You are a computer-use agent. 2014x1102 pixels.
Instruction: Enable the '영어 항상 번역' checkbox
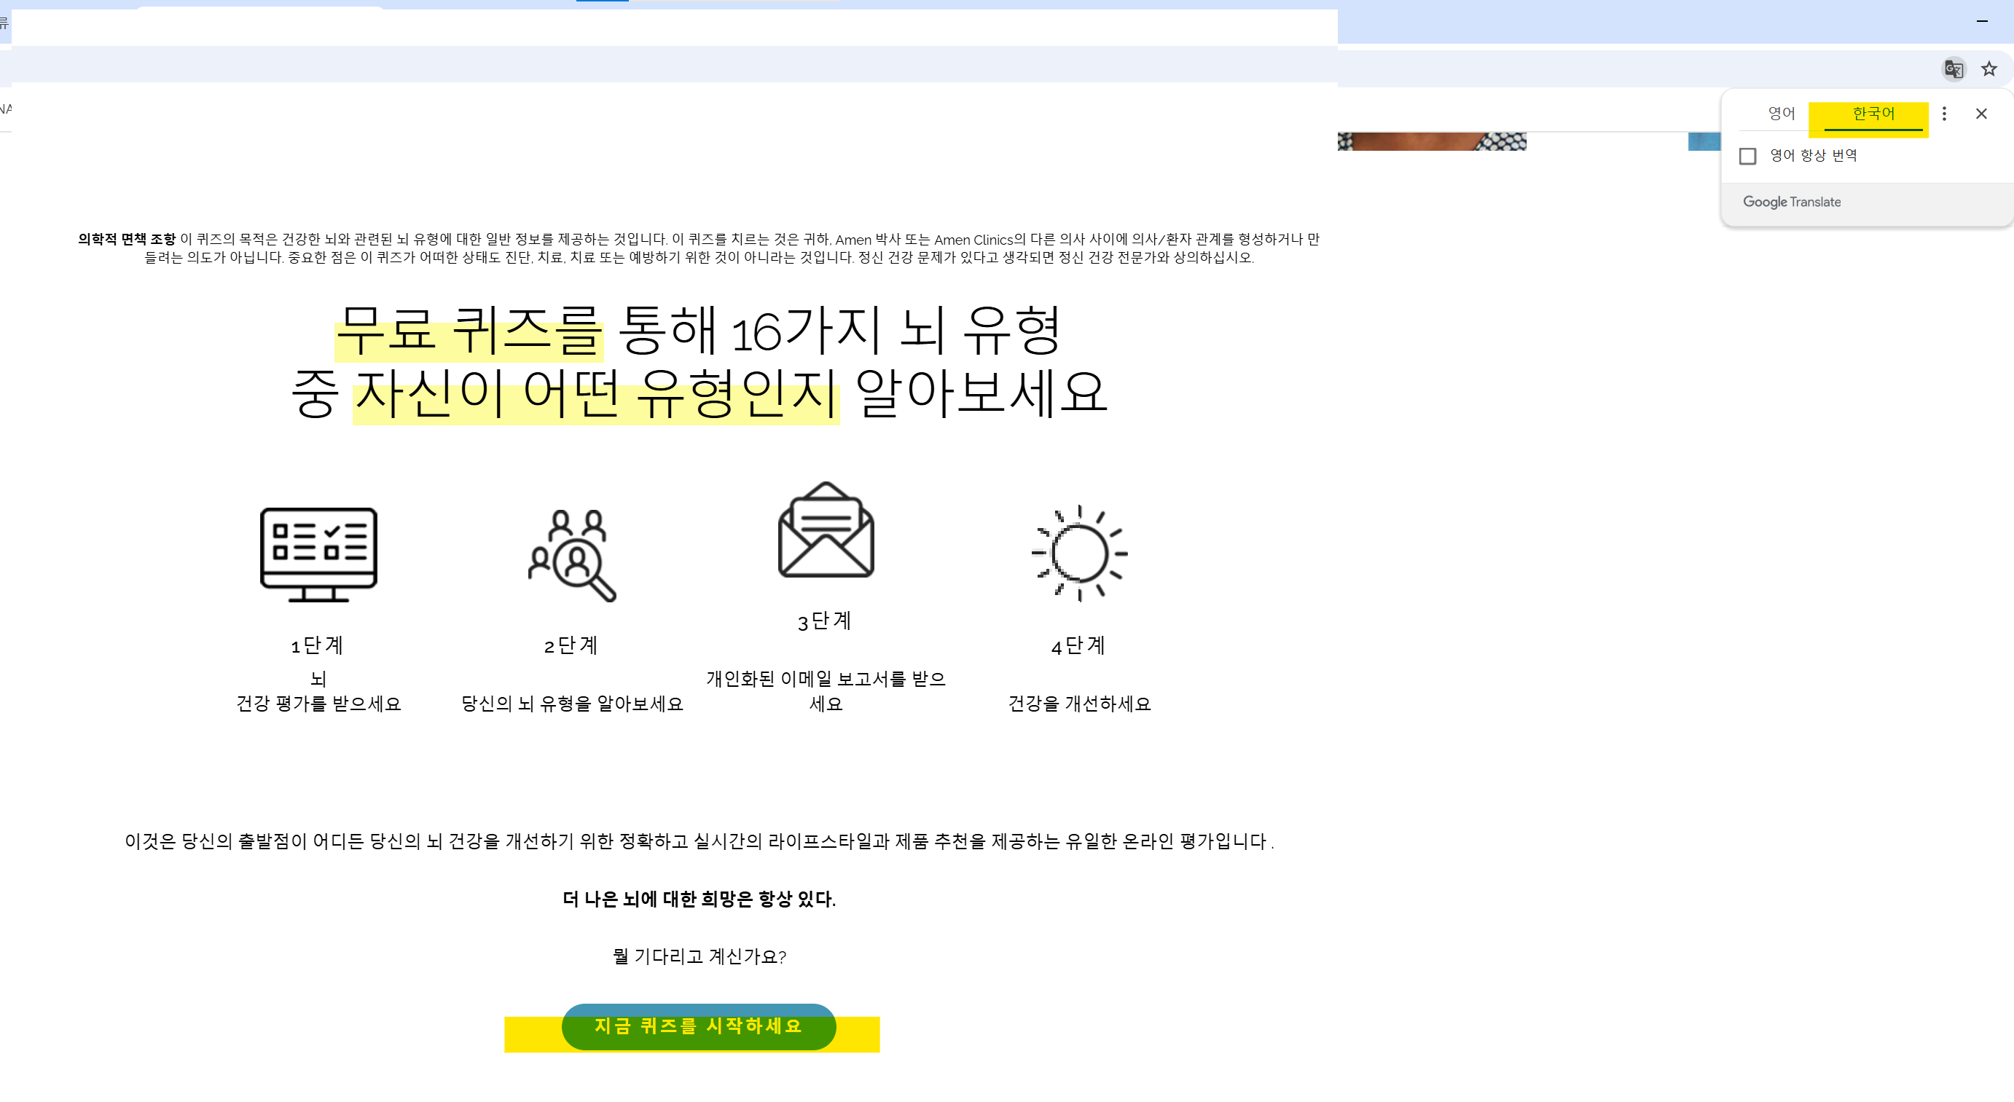point(1748,157)
